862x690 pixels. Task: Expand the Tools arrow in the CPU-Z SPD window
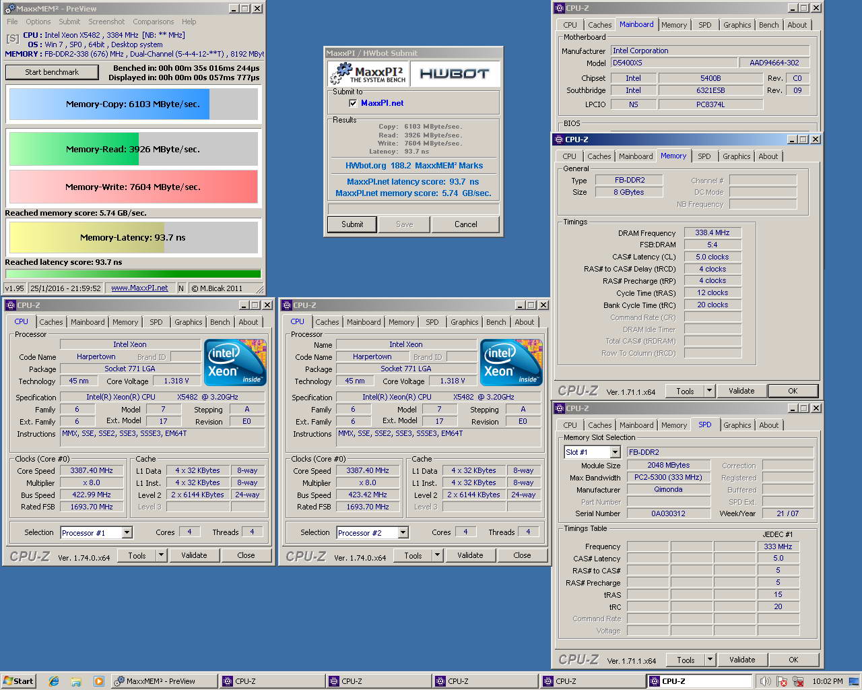tap(710, 660)
